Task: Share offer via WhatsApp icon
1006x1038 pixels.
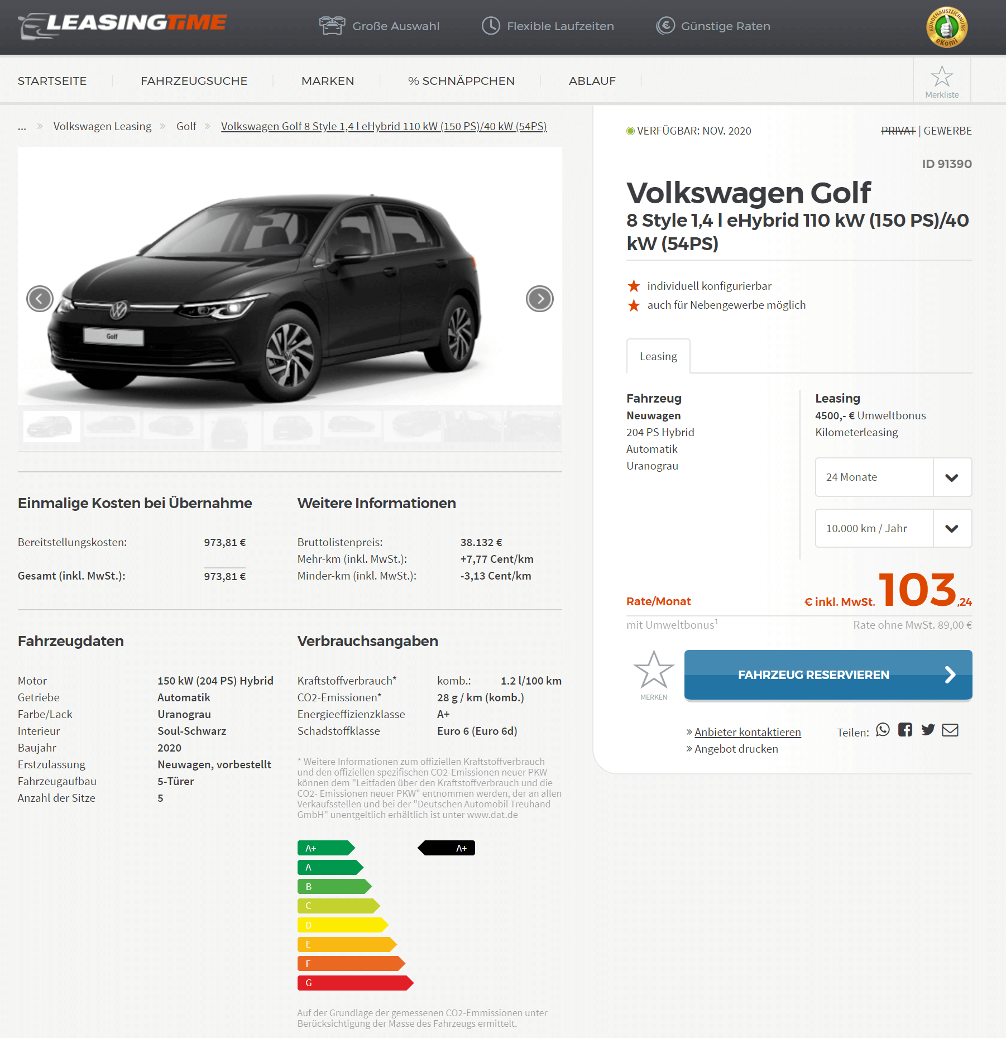Action: pos(883,730)
